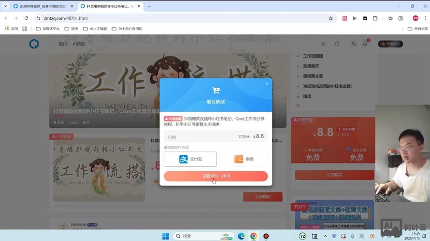The height and width of the screenshot is (241, 430).
Task: Jump to 原视频文案 in table of contents
Action: pyautogui.click(x=313, y=76)
